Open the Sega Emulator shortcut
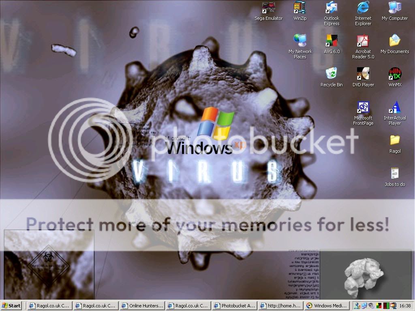The image size is (415, 311). click(x=268, y=8)
